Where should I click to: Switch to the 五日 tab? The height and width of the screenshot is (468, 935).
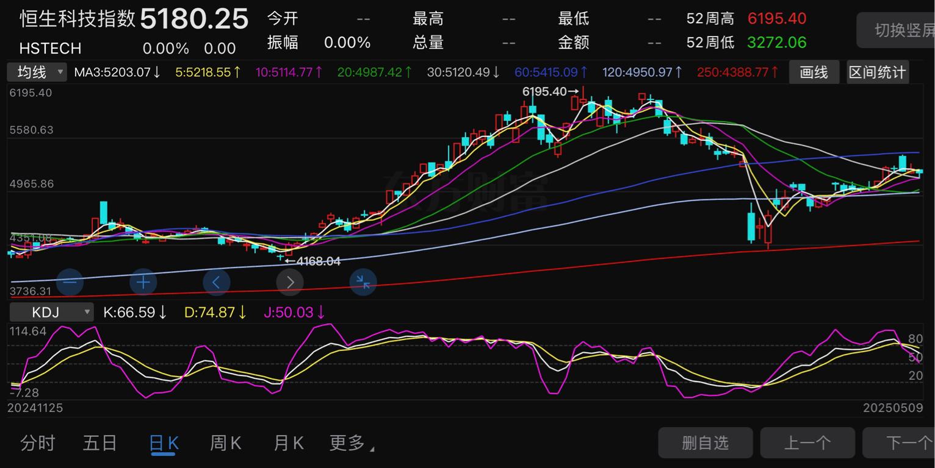[x=100, y=443]
